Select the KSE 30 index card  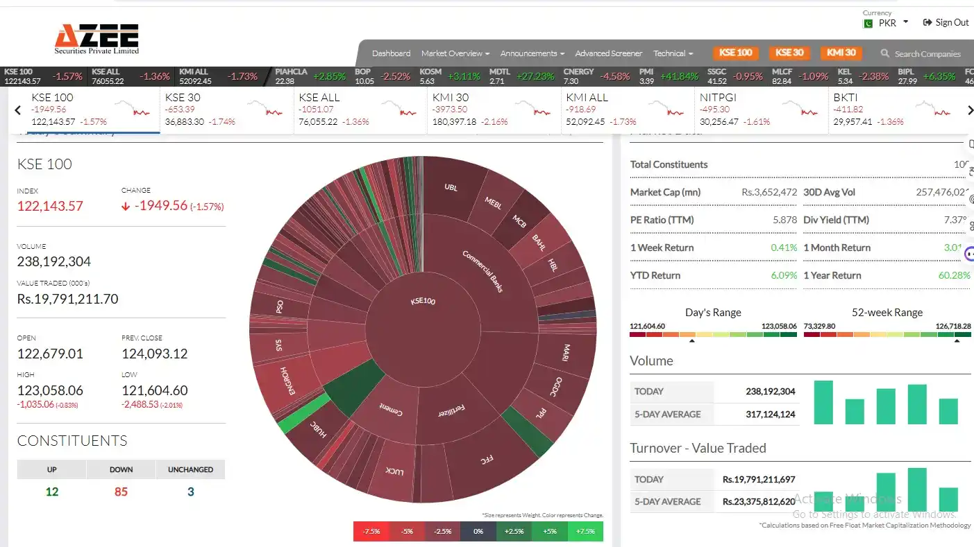[x=227, y=110]
